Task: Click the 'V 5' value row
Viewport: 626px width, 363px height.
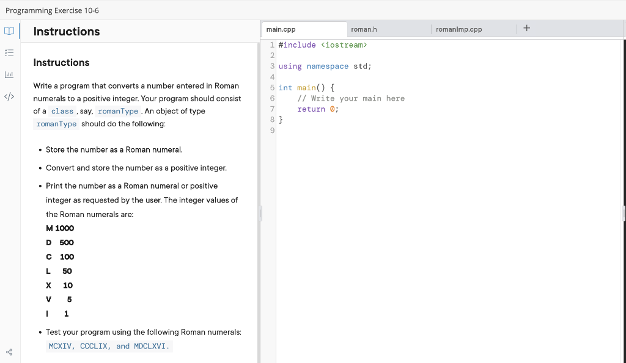Action: tap(59, 300)
